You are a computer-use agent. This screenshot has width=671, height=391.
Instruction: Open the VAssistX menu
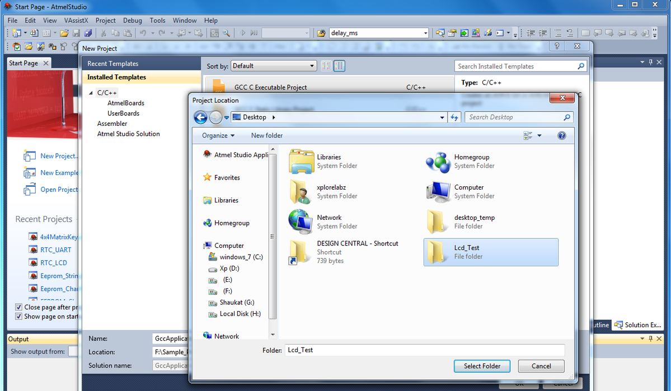pyautogui.click(x=76, y=21)
